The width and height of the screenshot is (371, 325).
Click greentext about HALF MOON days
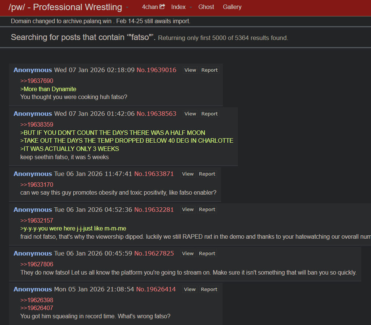point(113,133)
